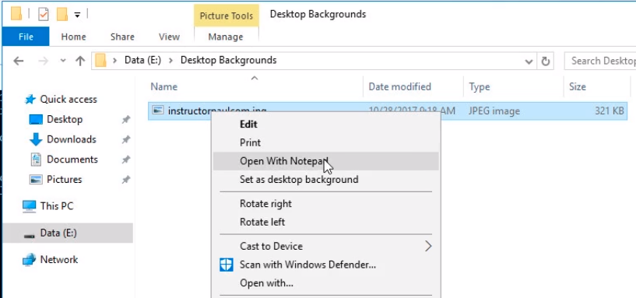Go up one folder level
The width and height of the screenshot is (636, 298).
(80, 61)
